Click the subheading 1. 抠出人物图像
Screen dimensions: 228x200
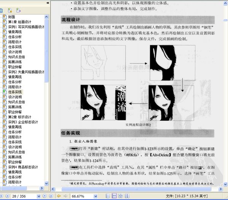[83, 141]
